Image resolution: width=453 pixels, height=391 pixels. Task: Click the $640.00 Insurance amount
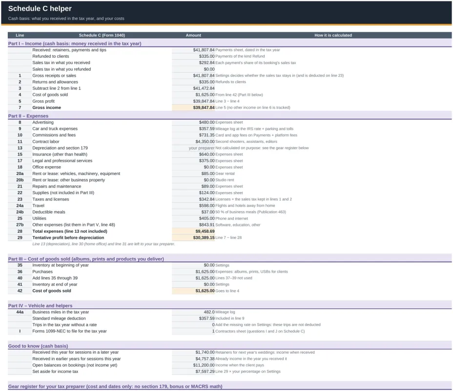point(206,154)
